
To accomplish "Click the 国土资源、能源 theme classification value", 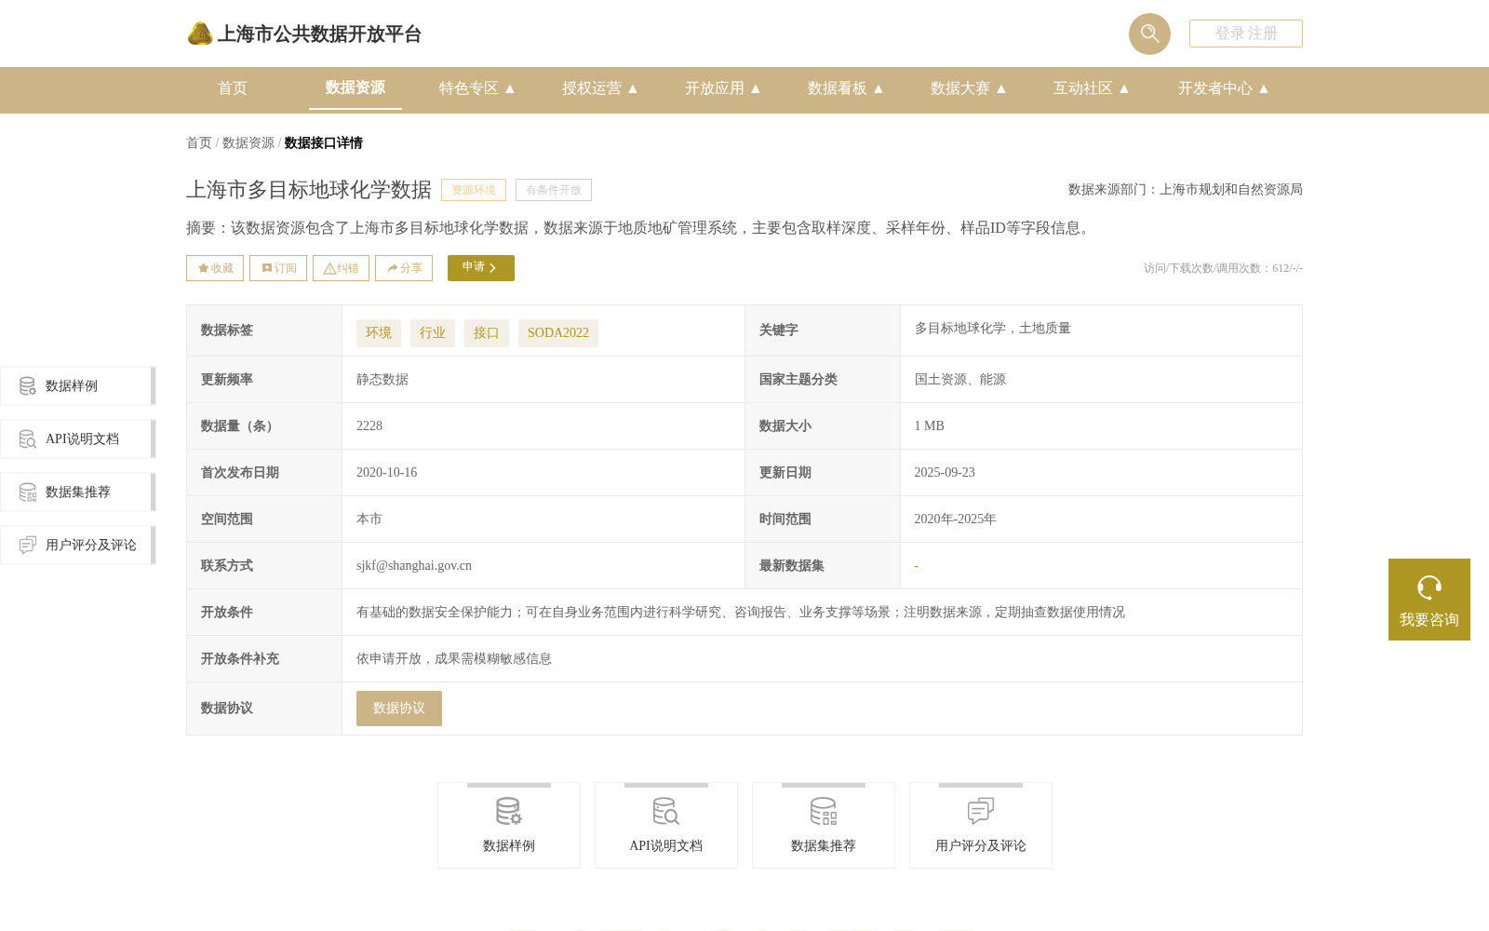I will [960, 380].
